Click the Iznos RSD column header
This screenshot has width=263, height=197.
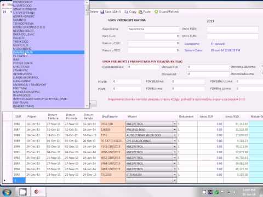point(236,117)
